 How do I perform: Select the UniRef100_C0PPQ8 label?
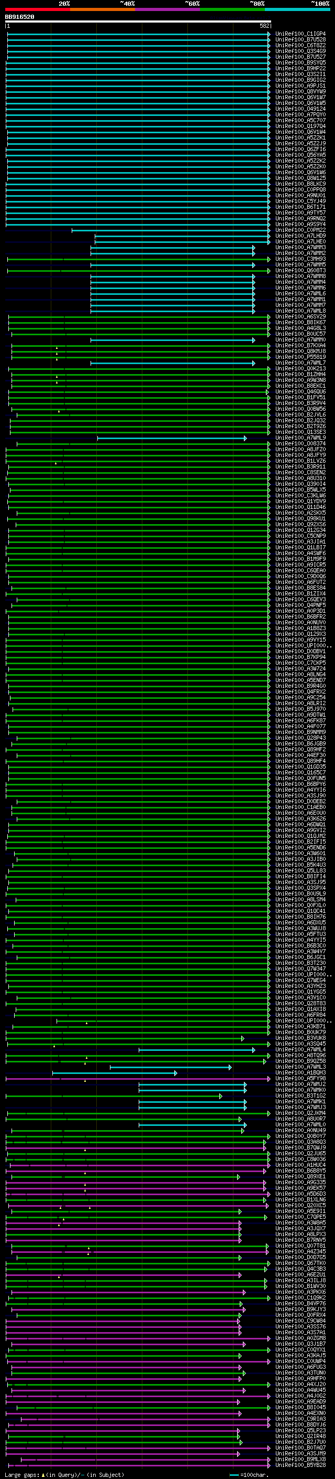coord(300,189)
